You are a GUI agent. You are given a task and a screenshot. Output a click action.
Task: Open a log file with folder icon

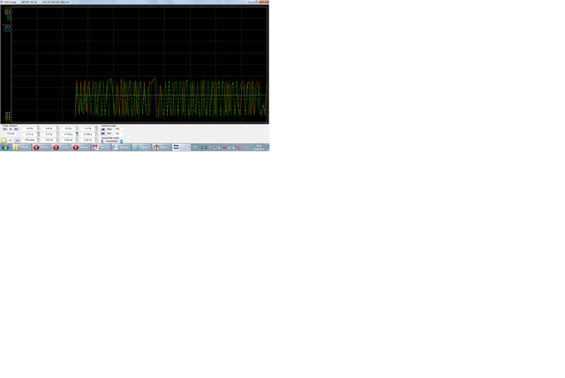4,140
